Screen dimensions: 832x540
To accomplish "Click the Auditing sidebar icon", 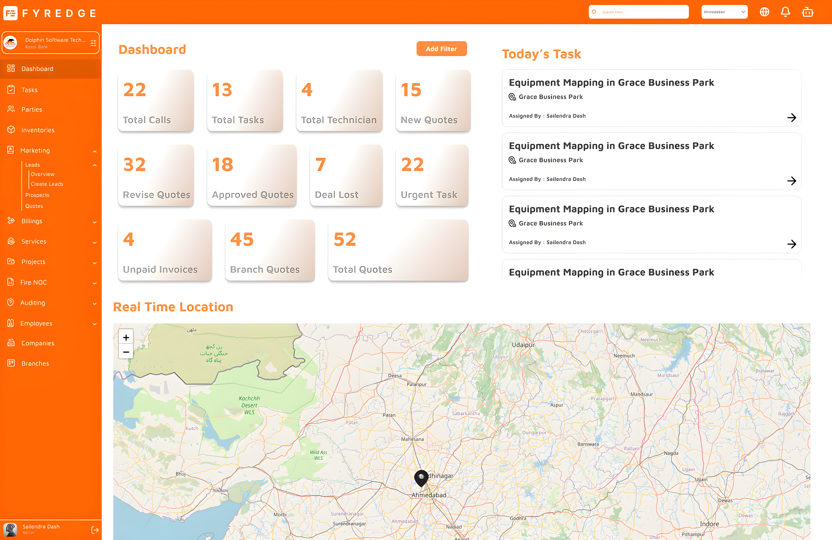I will 11,302.
